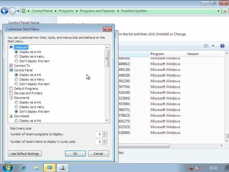
Task: Click scrollbar thumb of options list
Action: [x=107, y=58]
